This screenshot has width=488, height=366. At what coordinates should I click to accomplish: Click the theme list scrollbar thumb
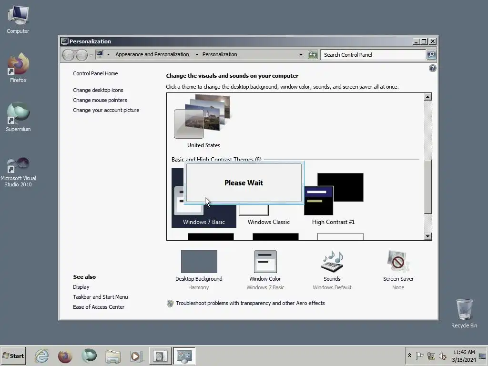[x=427, y=187]
